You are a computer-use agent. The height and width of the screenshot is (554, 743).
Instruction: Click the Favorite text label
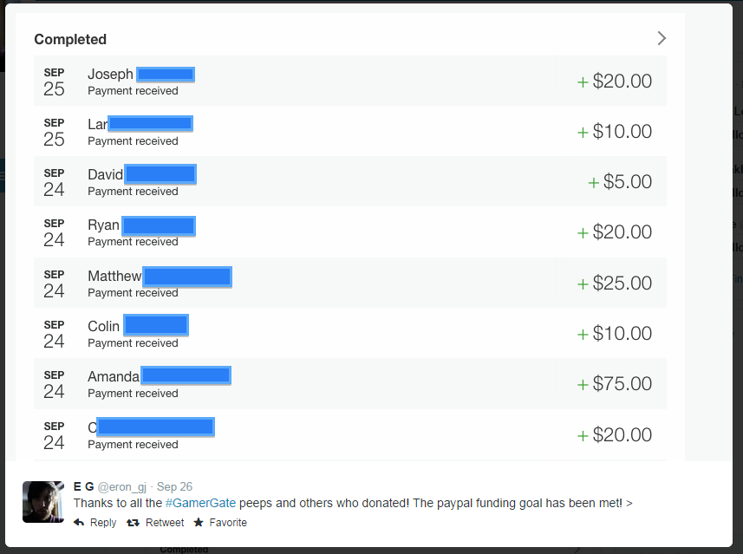click(228, 523)
